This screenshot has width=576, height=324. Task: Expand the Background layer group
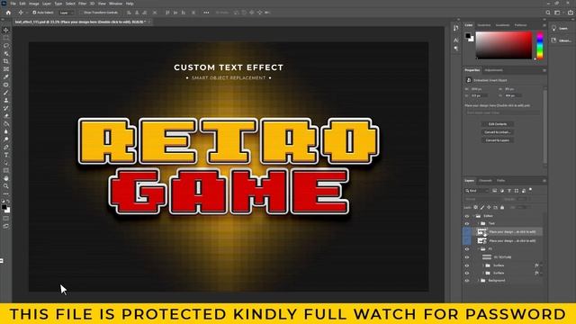click(x=479, y=281)
